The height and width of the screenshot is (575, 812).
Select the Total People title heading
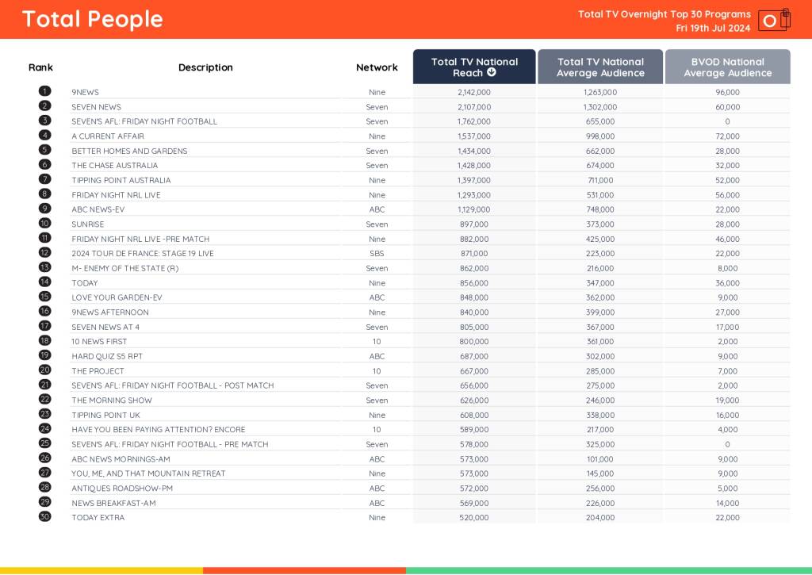tap(92, 19)
